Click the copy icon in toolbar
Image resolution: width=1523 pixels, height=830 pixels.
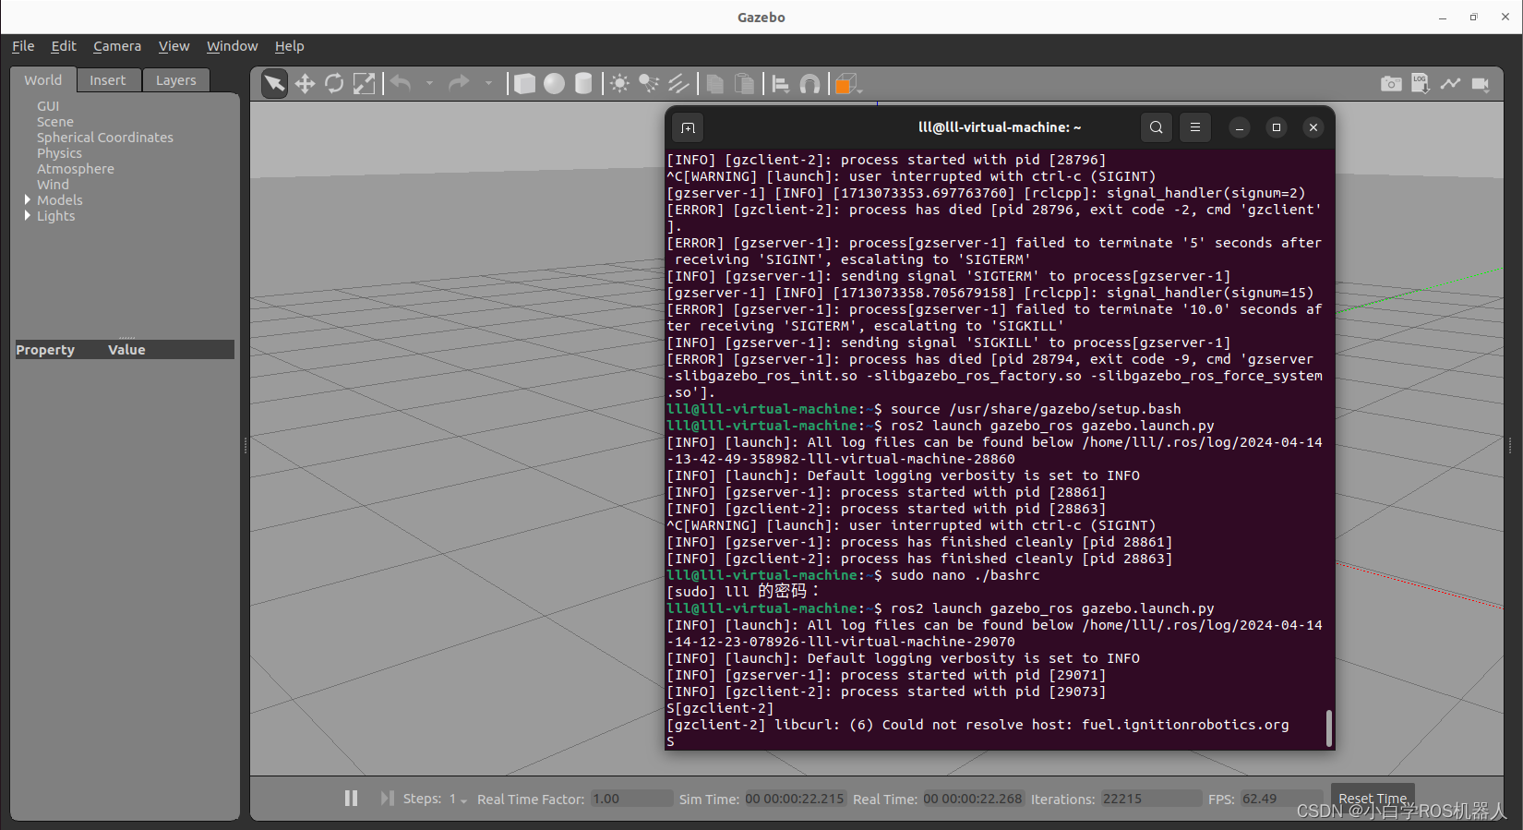(x=714, y=84)
